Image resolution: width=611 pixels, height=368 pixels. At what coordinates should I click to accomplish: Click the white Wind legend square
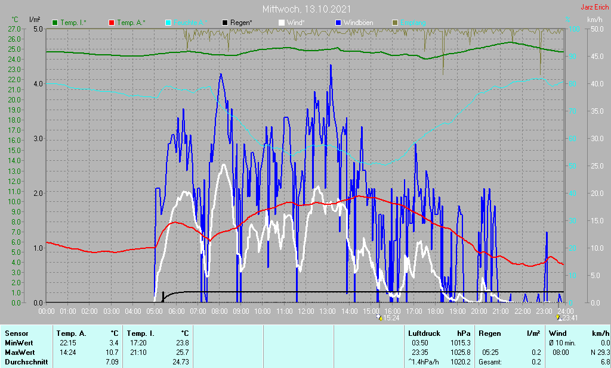tap(282, 23)
